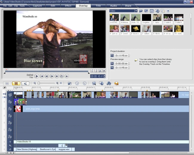Click the Project playback mode label

click(x=30, y=75)
